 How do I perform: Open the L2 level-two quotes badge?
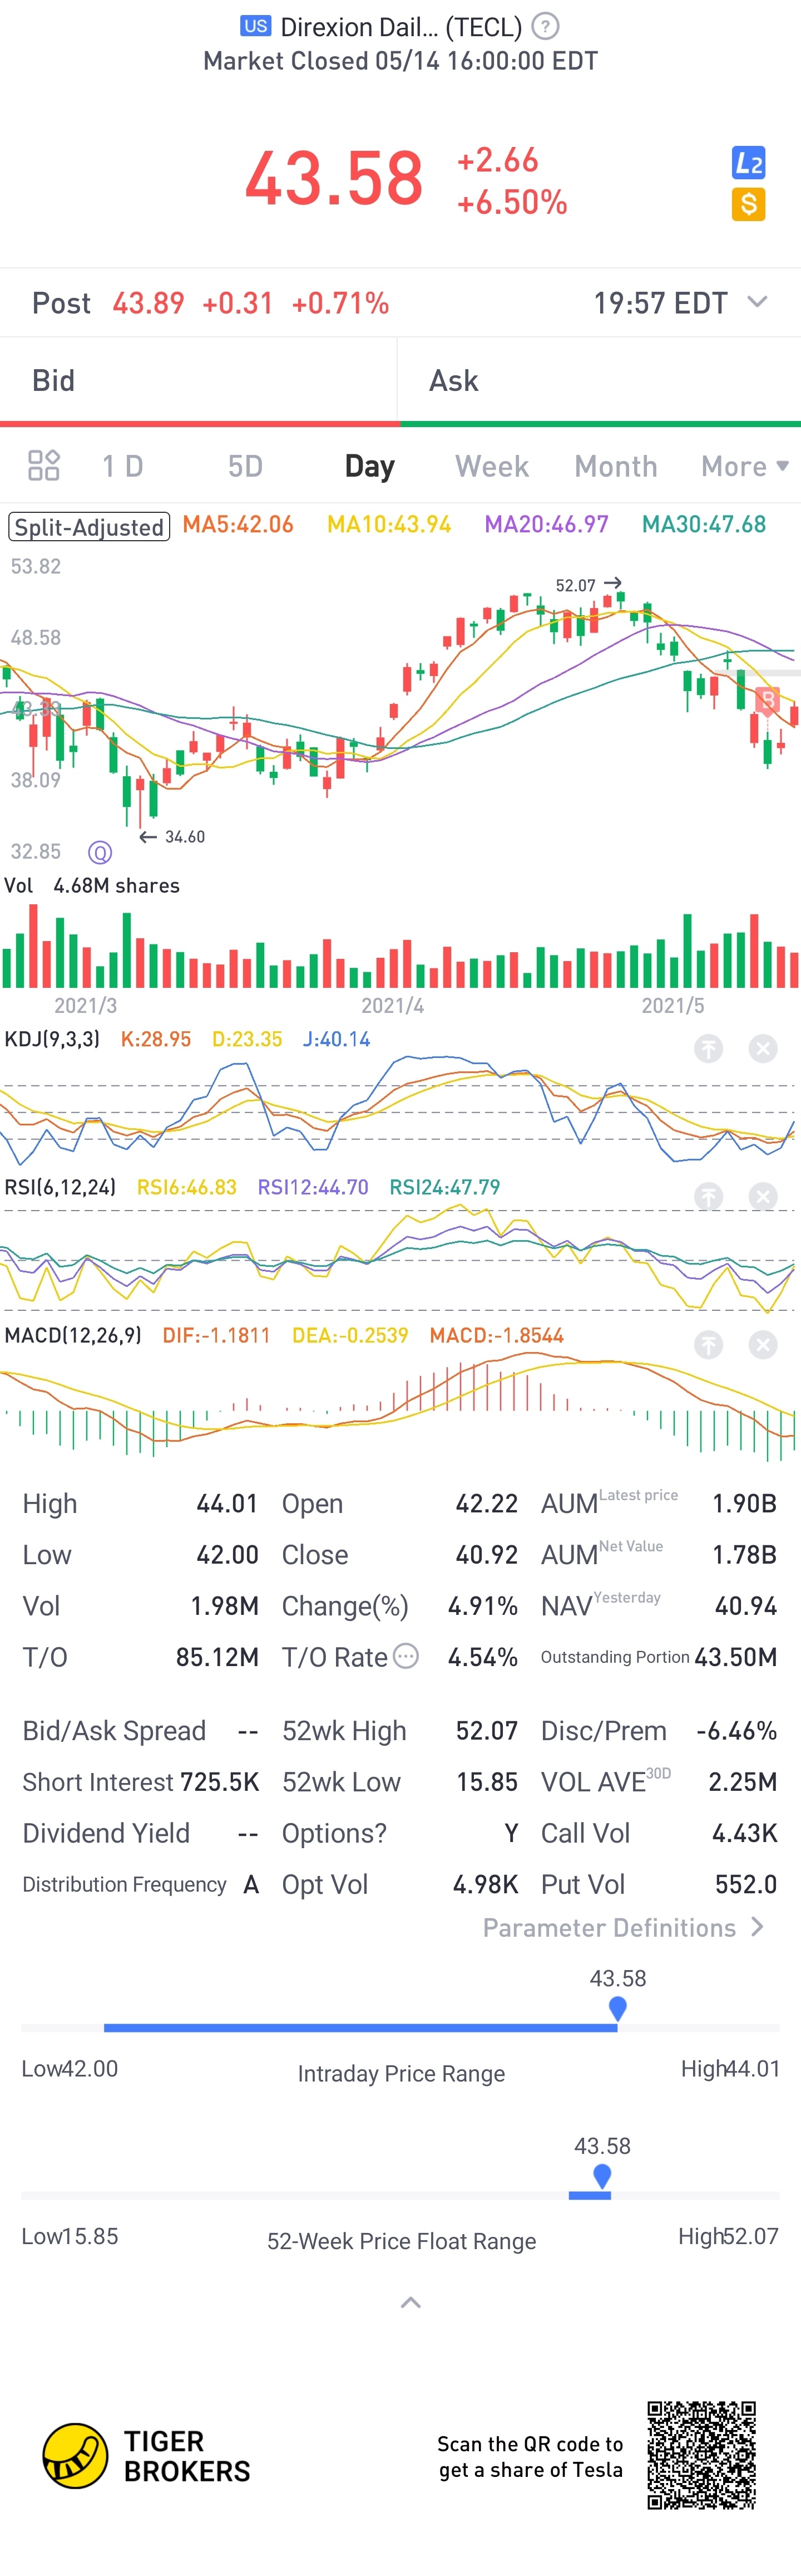[x=748, y=162]
